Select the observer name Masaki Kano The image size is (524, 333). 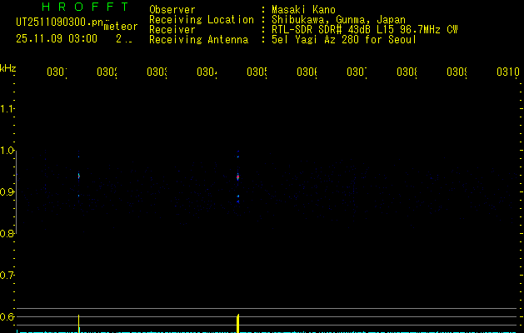point(303,10)
